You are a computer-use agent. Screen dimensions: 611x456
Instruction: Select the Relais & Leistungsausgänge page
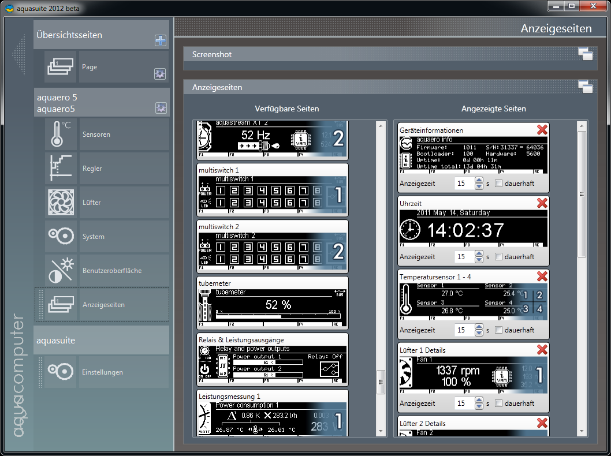(273, 360)
